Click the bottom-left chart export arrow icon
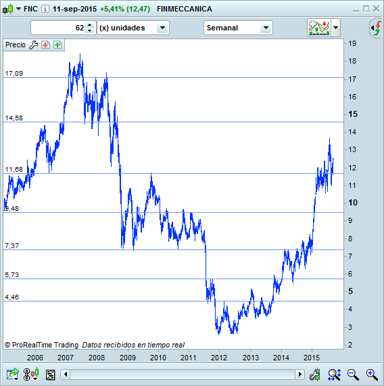The image size is (384, 386). pyautogui.click(x=13, y=375)
